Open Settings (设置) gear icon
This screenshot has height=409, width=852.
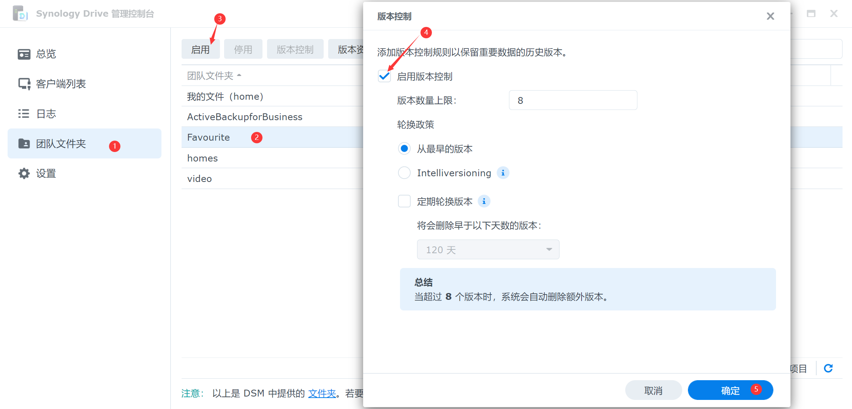coord(24,174)
